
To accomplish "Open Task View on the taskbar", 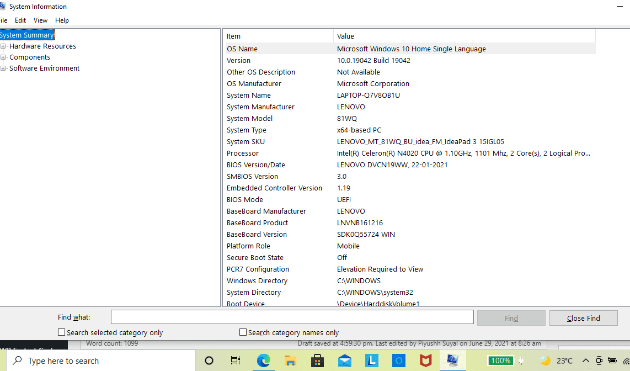I will 236,361.
